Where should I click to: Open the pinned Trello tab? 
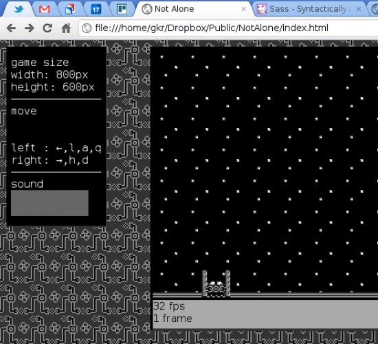tap(122, 9)
